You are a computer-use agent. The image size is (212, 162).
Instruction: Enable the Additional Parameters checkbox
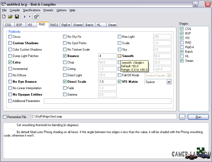pyautogui.click(x=10, y=101)
